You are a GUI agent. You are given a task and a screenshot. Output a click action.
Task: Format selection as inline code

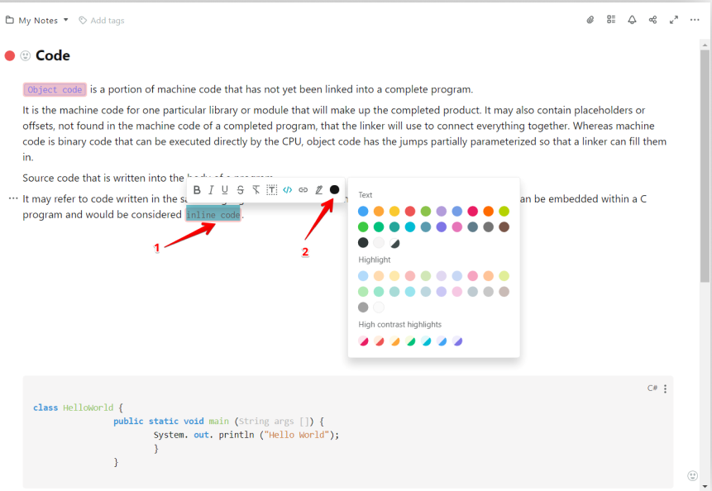coord(287,189)
